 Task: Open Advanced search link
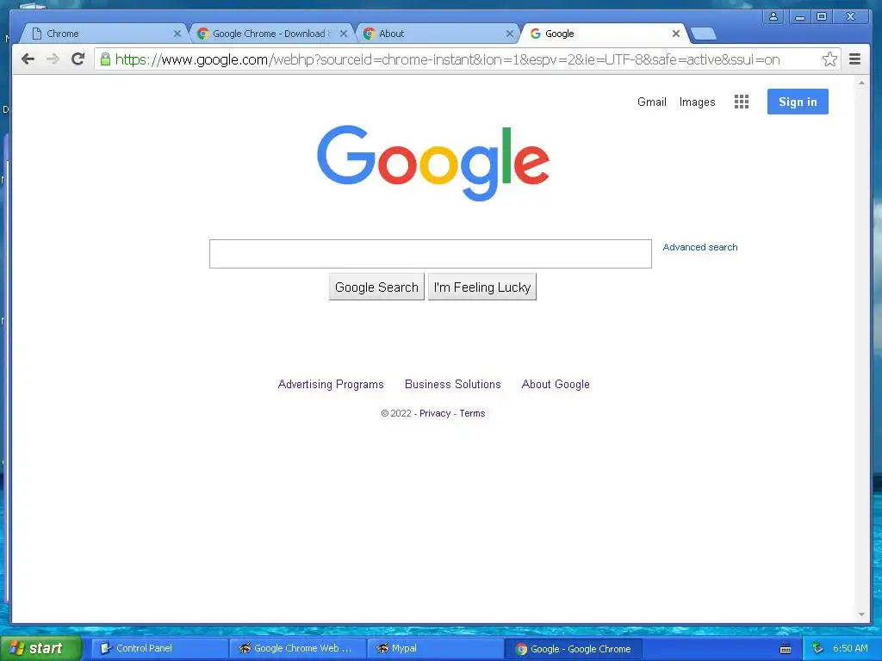point(699,247)
